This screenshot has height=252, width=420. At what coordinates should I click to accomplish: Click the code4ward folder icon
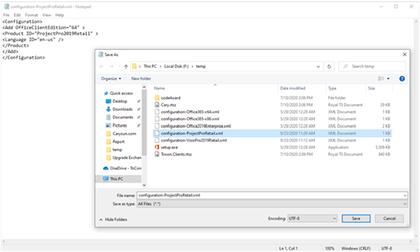157,98
